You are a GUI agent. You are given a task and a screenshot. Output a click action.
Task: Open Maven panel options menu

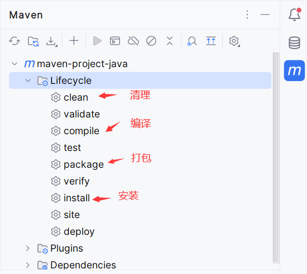tap(247, 15)
